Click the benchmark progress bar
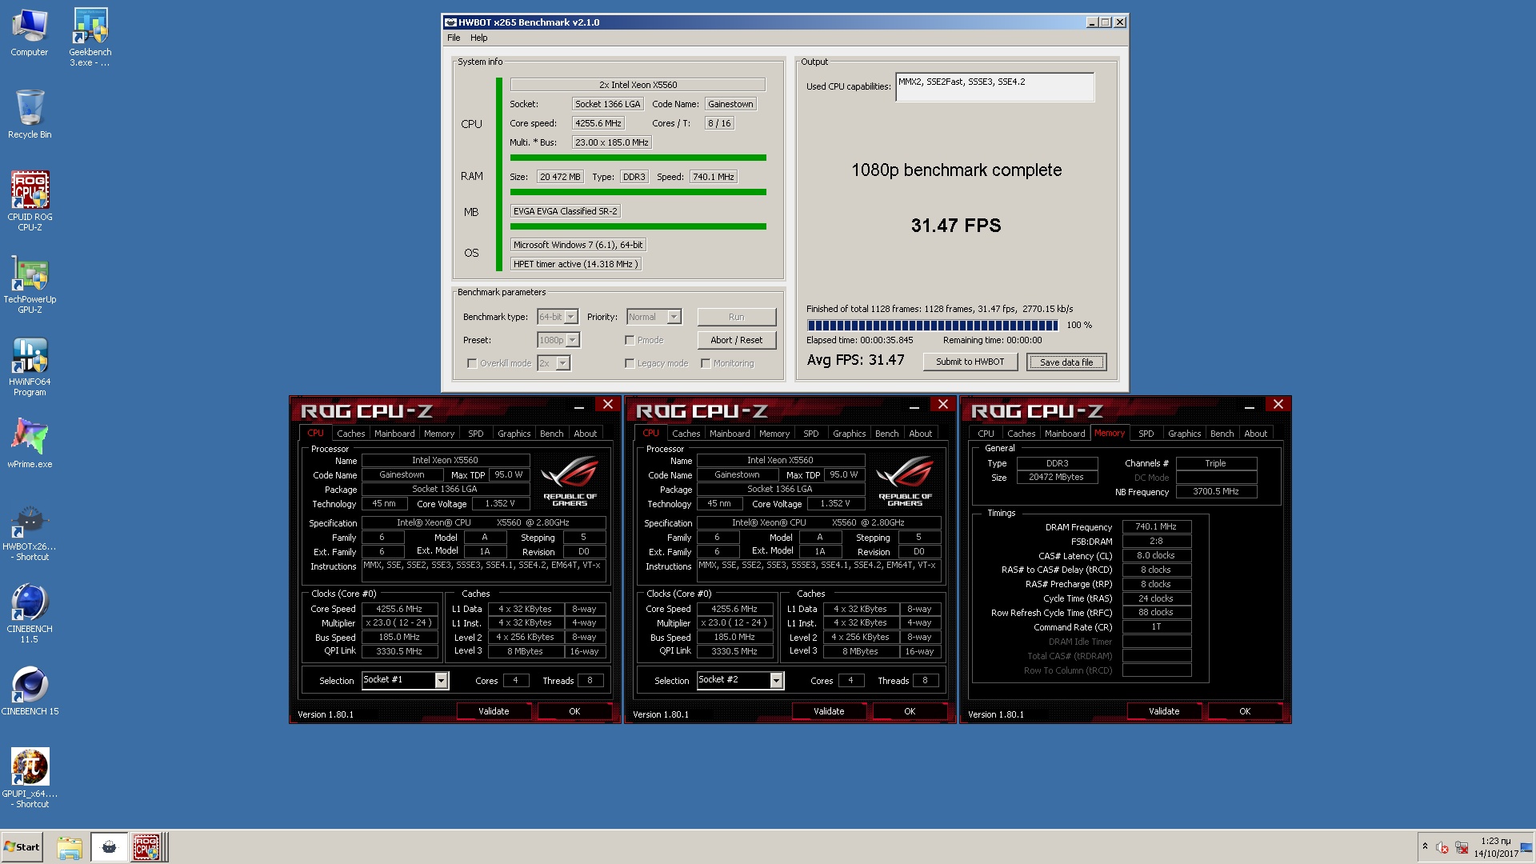This screenshot has height=864, width=1536. 933,325
